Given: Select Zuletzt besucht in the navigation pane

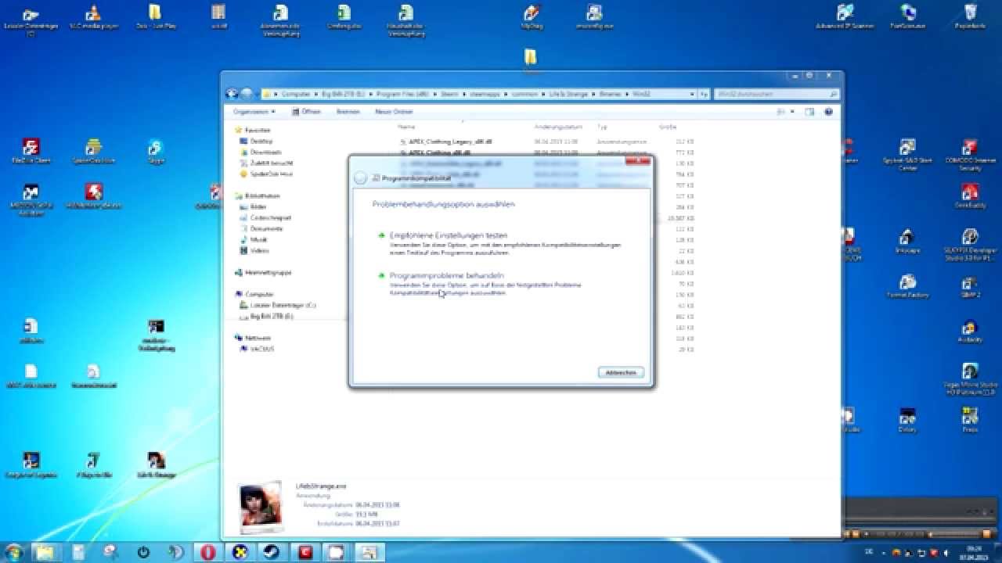Looking at the screenshot, I should click(x=271, y=163).
